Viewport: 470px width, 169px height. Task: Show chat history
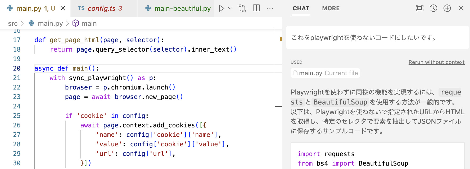pyautogui.click(x=433, y=8)
